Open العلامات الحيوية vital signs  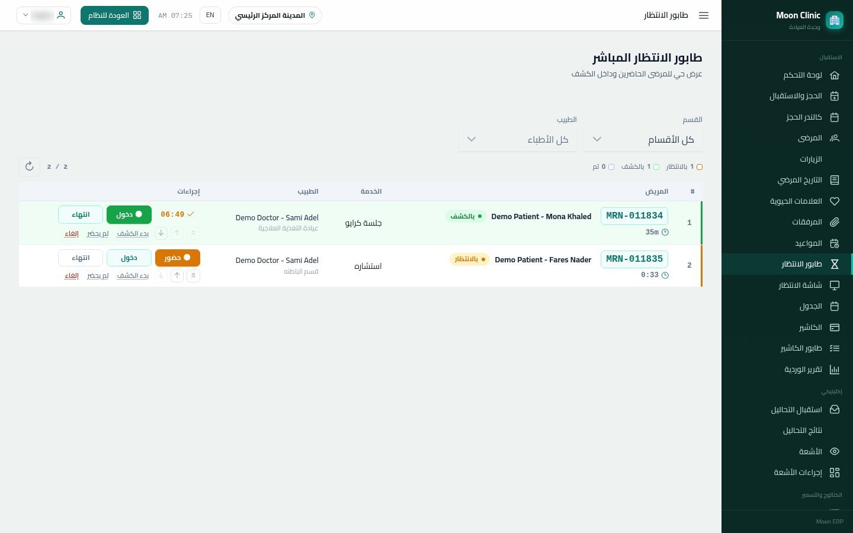pos(787,201)
